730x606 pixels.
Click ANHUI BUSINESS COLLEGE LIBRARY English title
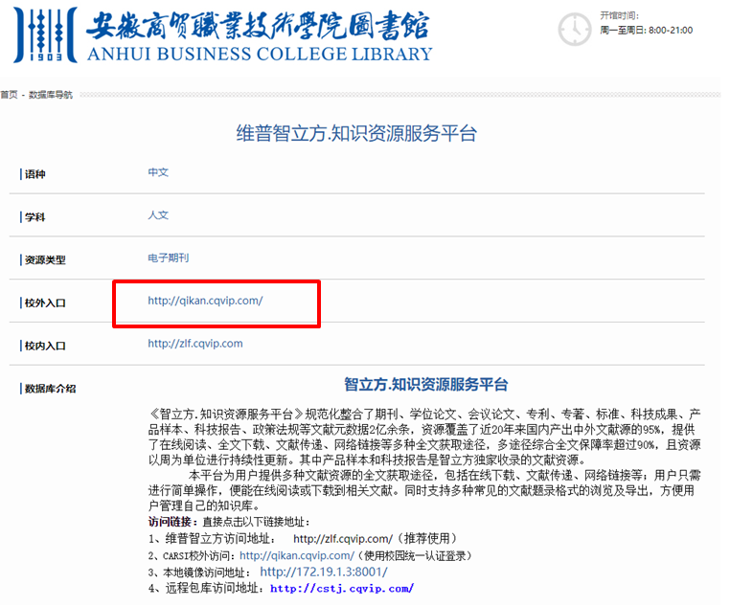click(260, 54)
